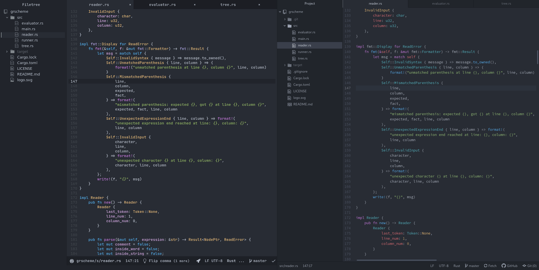Click the checkmark status icon in the left modeline
Screen dimensions: 539x270
point(273,261)
